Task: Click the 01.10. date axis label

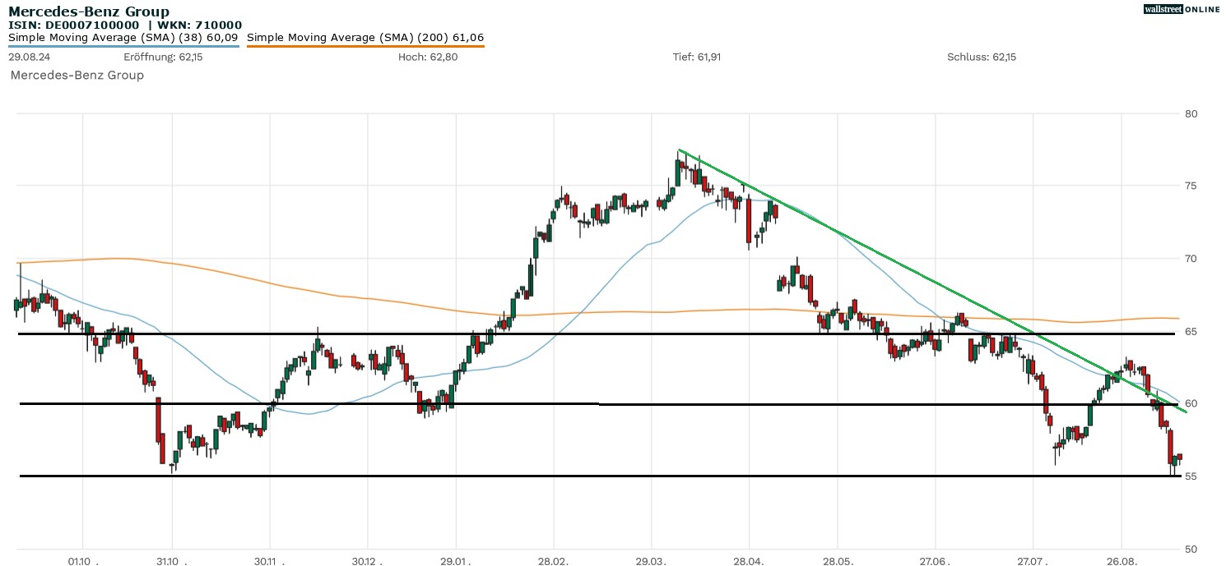Action: tap(84, 561)
